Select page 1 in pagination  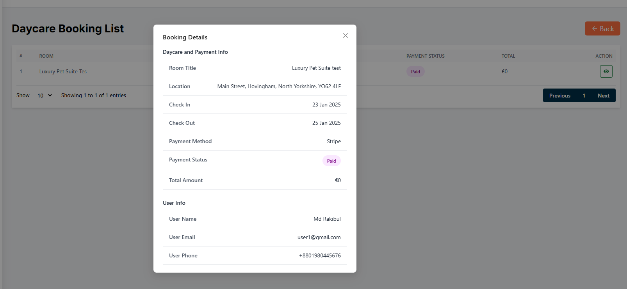tap(584, 96)
